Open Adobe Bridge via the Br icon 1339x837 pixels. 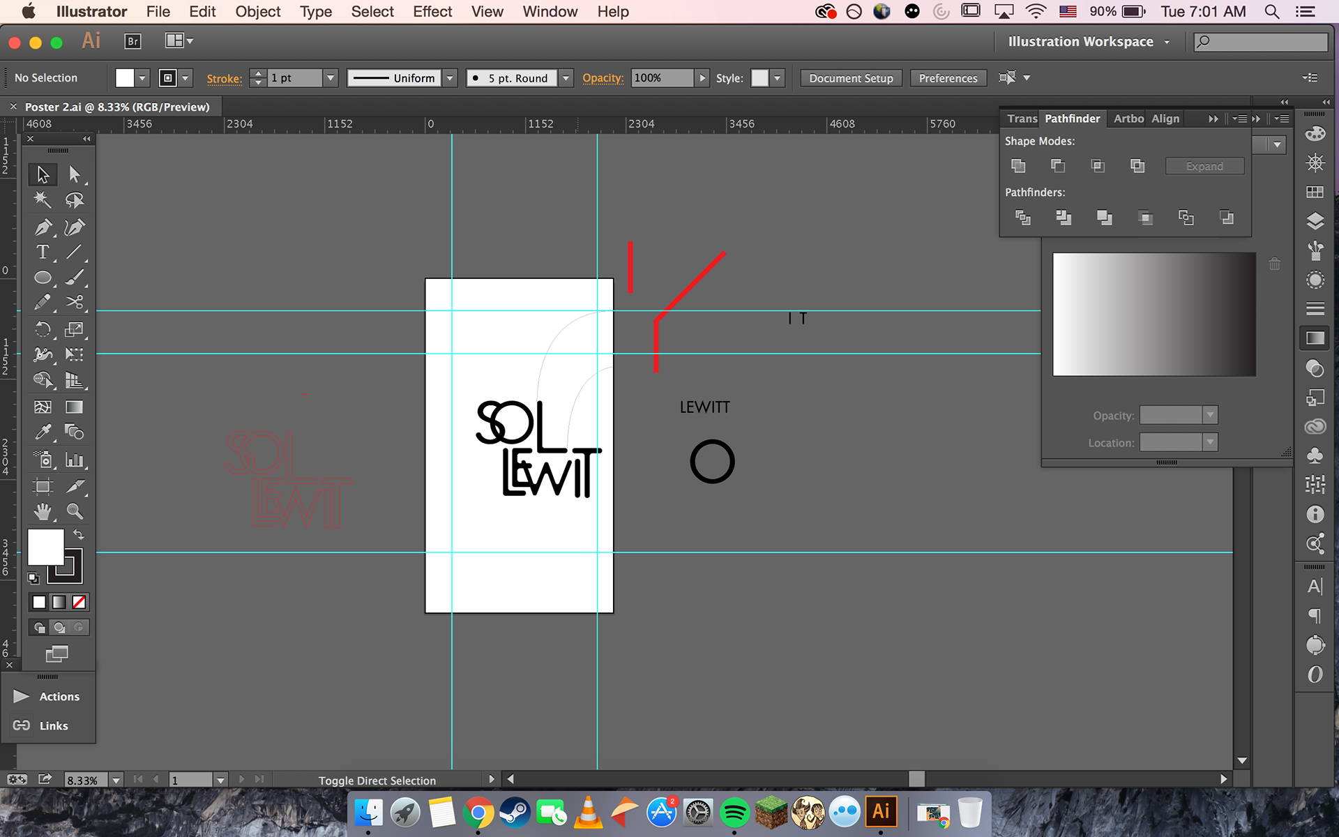point(133,41)
